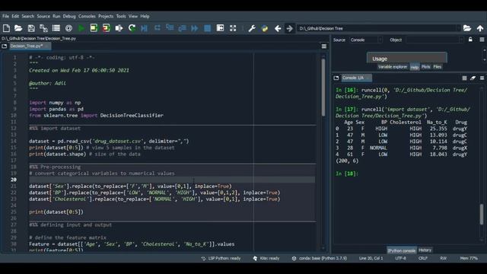487x274 pixels.
Task: Browse editor tabs icon
Action: [x=5, y=46]
